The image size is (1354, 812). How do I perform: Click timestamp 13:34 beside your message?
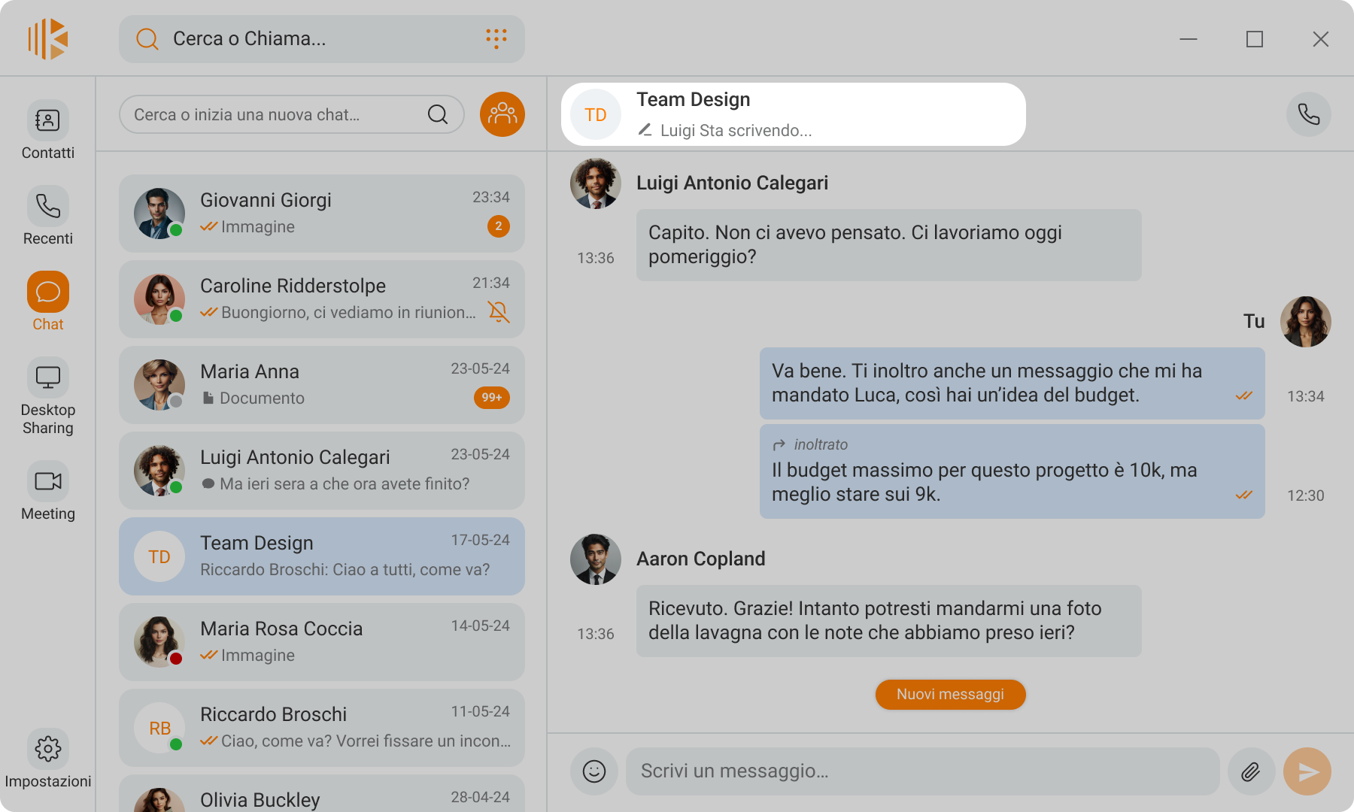coord(1306,396)
